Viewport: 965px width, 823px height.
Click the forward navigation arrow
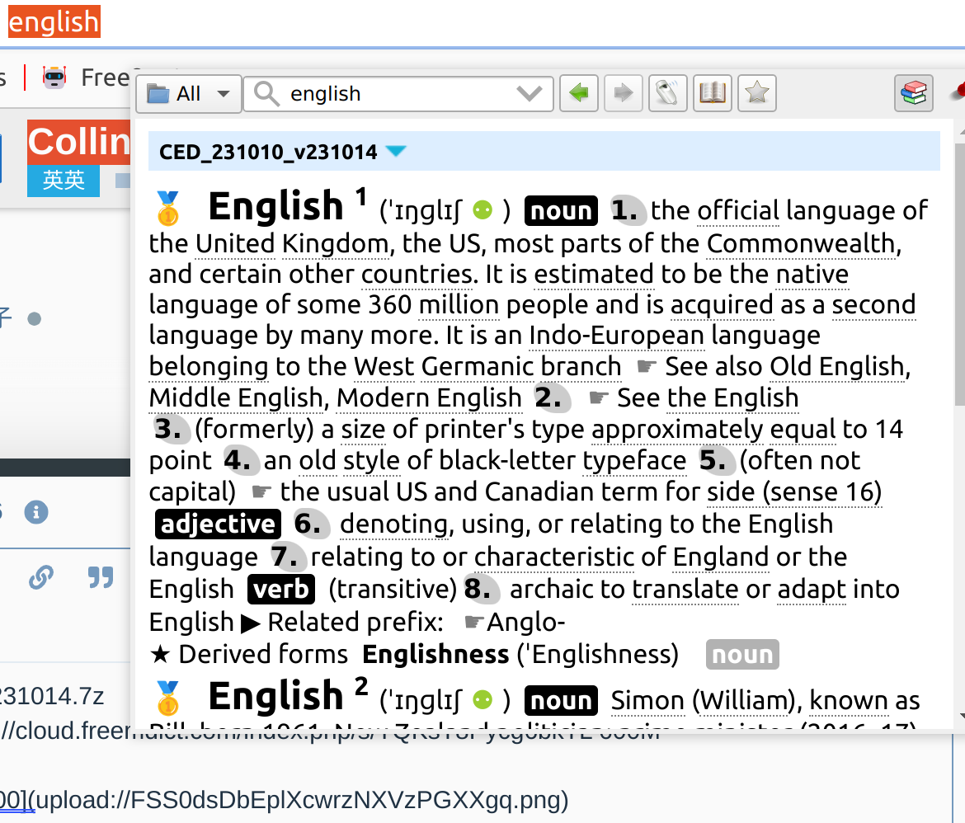[623, 93]
